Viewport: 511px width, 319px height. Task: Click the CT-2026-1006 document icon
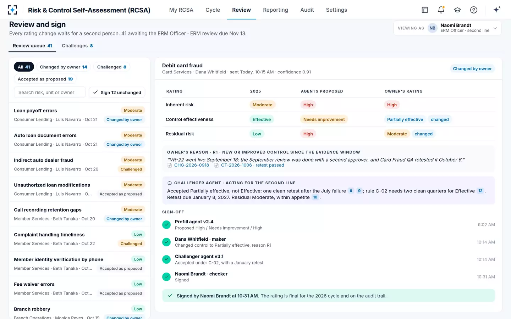[216, 165]
